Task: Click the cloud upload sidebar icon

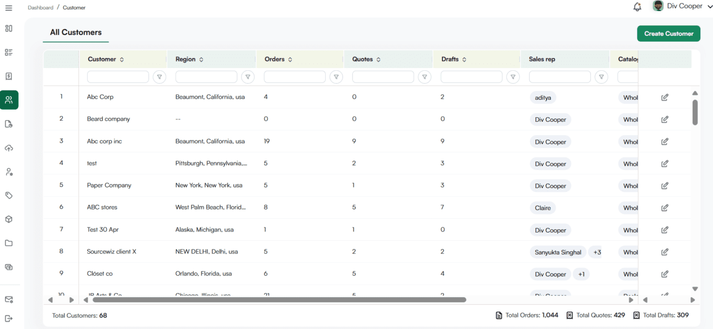Action: 9,148
